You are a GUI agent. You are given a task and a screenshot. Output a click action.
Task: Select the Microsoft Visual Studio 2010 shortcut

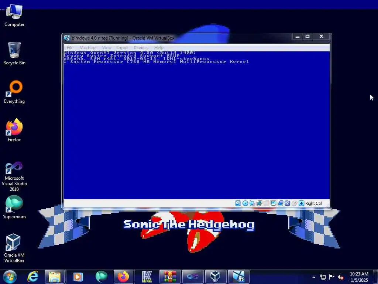click(x=14, y=176)
